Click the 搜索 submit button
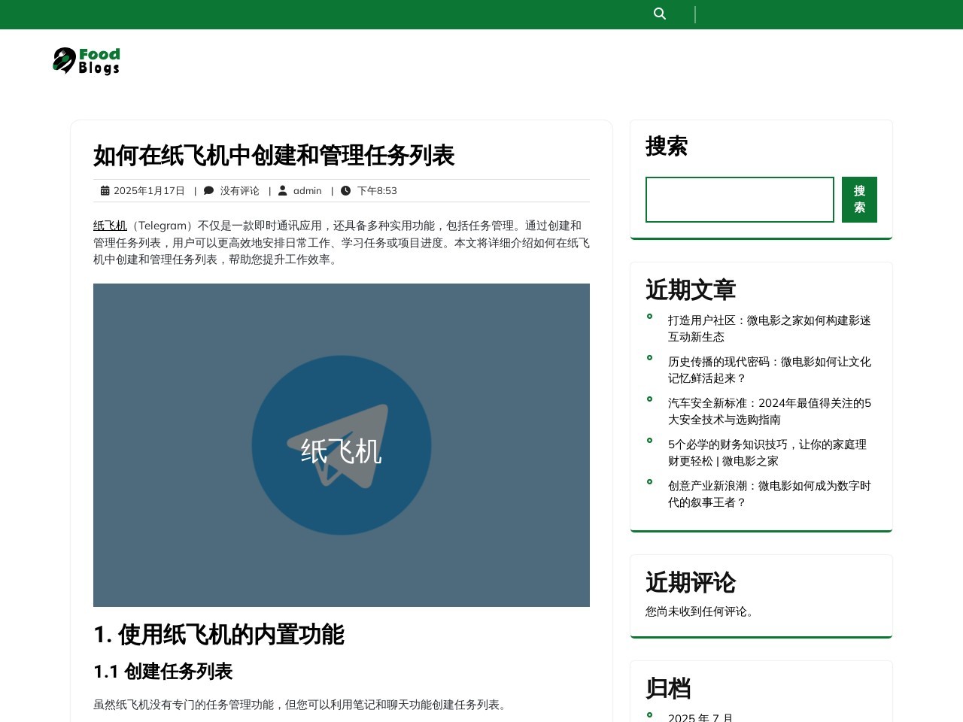Screen dimensions: 963x722 [x=858, y=199]
